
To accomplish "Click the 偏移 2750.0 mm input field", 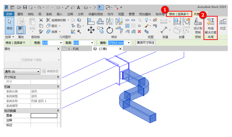I will pyautogui.click(x=117, y=43).
